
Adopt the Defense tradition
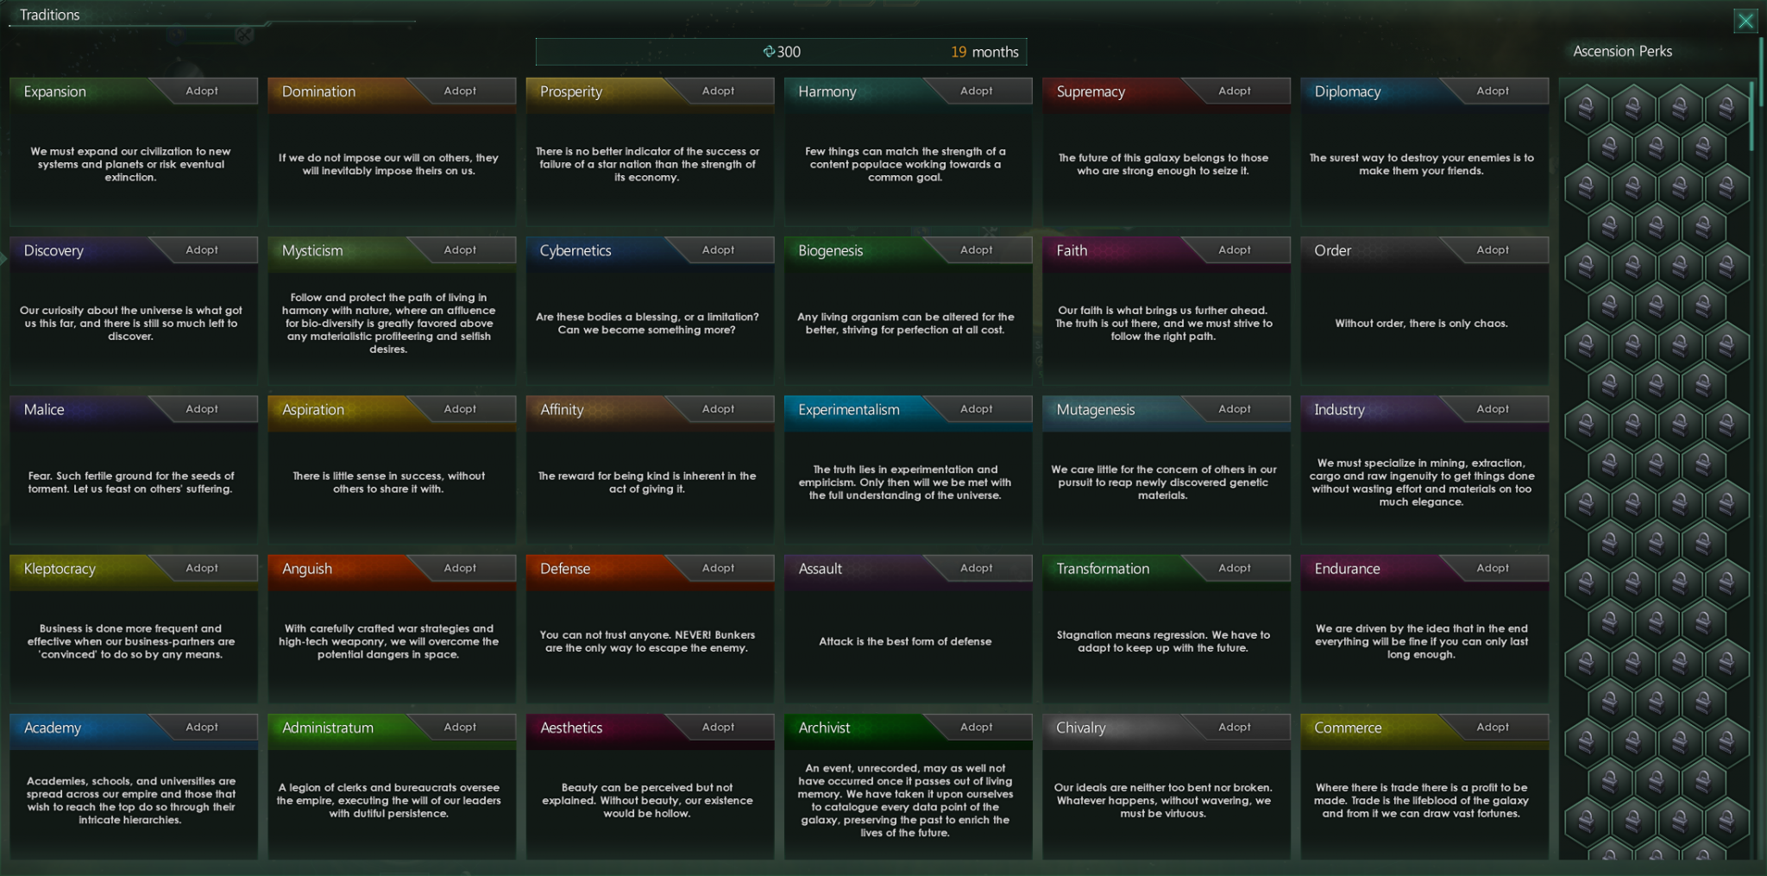coord(720,567)
